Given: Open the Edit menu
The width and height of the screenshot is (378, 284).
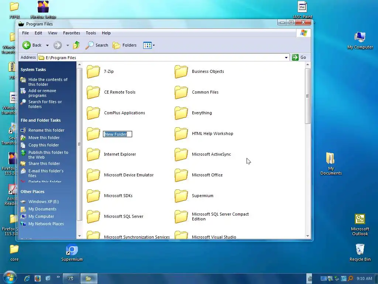Looking at the screenshot, I should tap(38, 33).
